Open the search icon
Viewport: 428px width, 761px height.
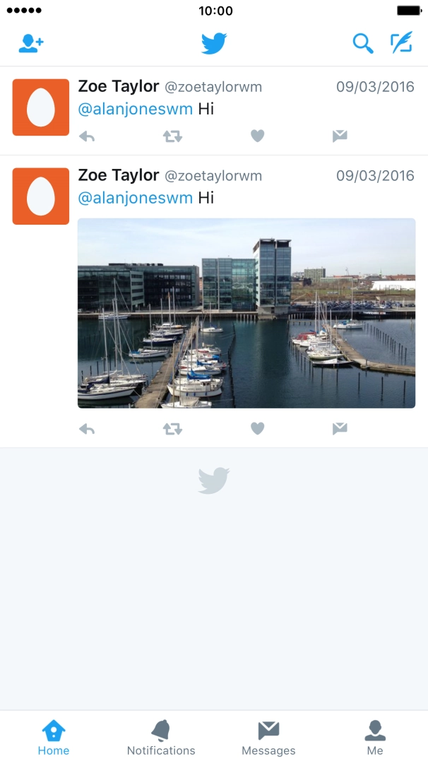362,42
